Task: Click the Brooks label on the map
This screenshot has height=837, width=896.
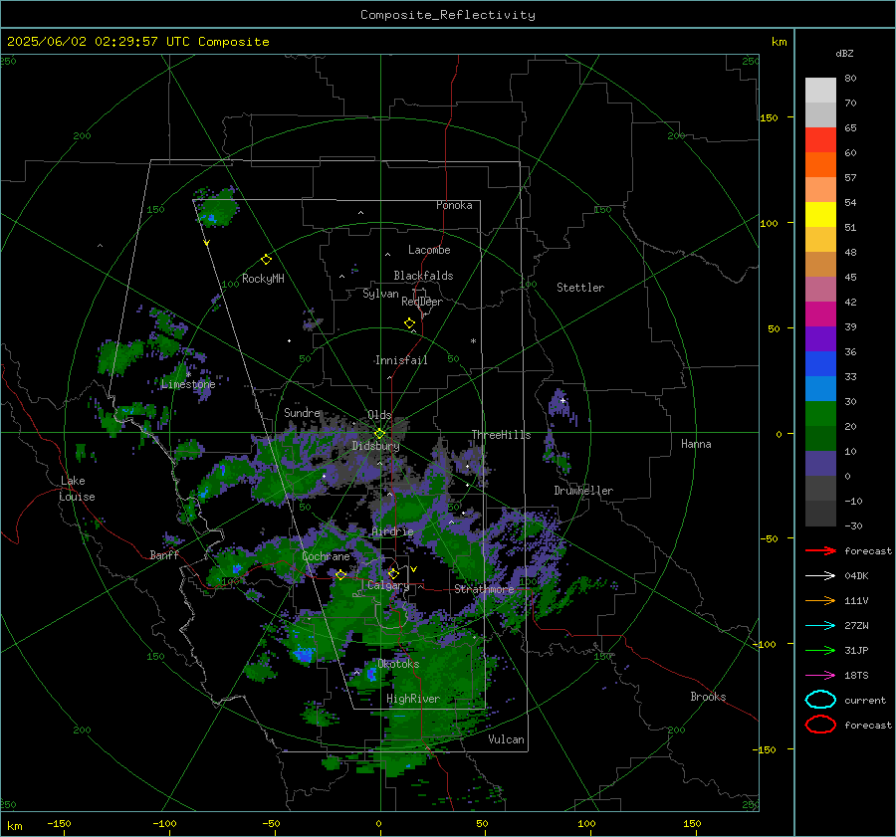Action: coord(708,697)
